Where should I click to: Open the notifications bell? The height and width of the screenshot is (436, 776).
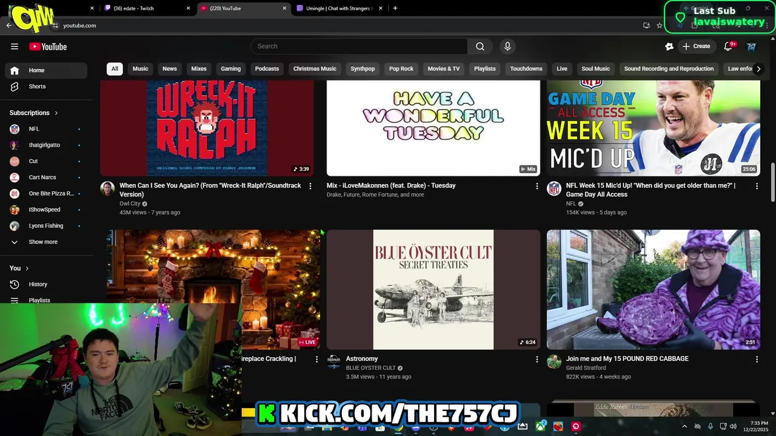(x=729, y=47)
